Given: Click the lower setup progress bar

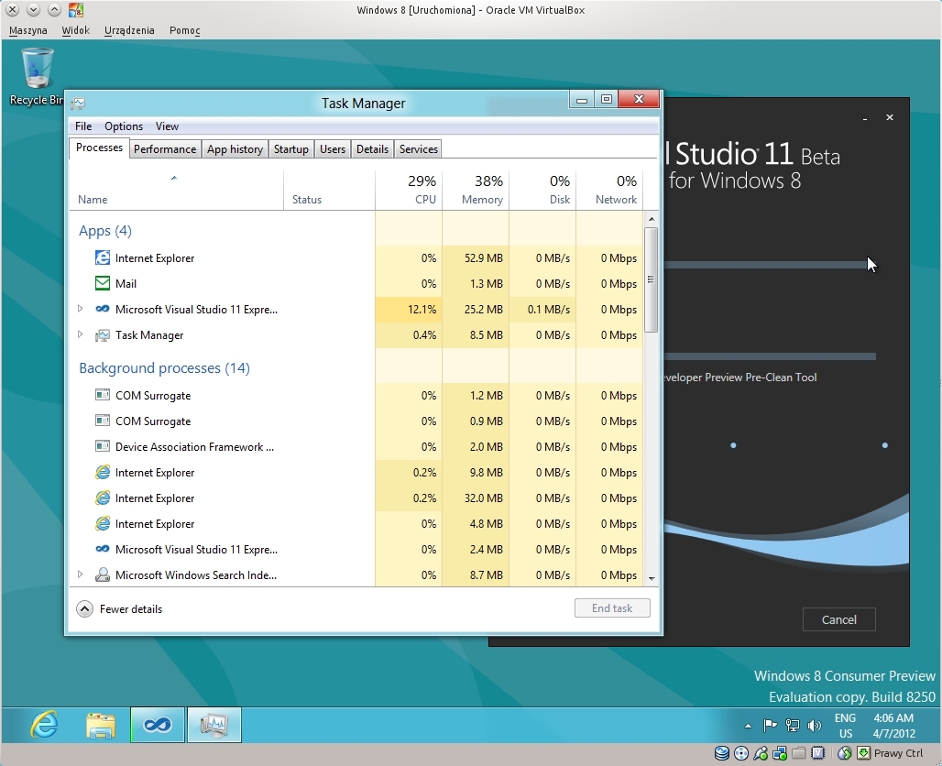Looking at the screenshot, I should pos(770,356).
